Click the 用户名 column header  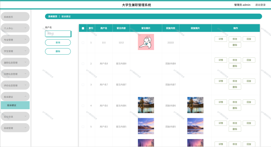coord(104,28)
